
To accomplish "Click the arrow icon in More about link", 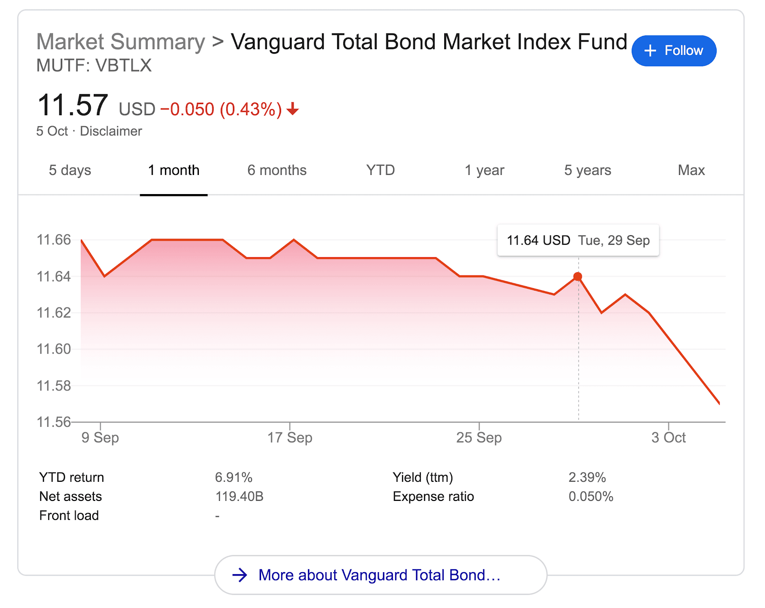I will click(x=240, y=575).
